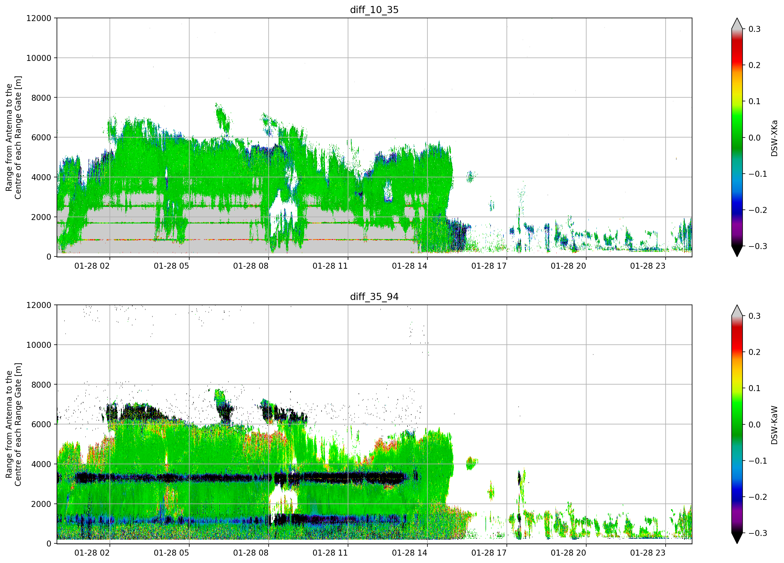Image resolution: width=784 pixels, height=563 pixels.
Task: Click the 01-28 23 tick label on bottom plot
Action: tap(648, 553)
